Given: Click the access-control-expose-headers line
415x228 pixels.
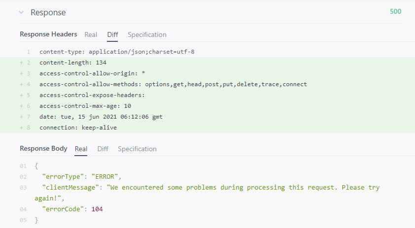Looking at the screenshot, I should [92, 95].
